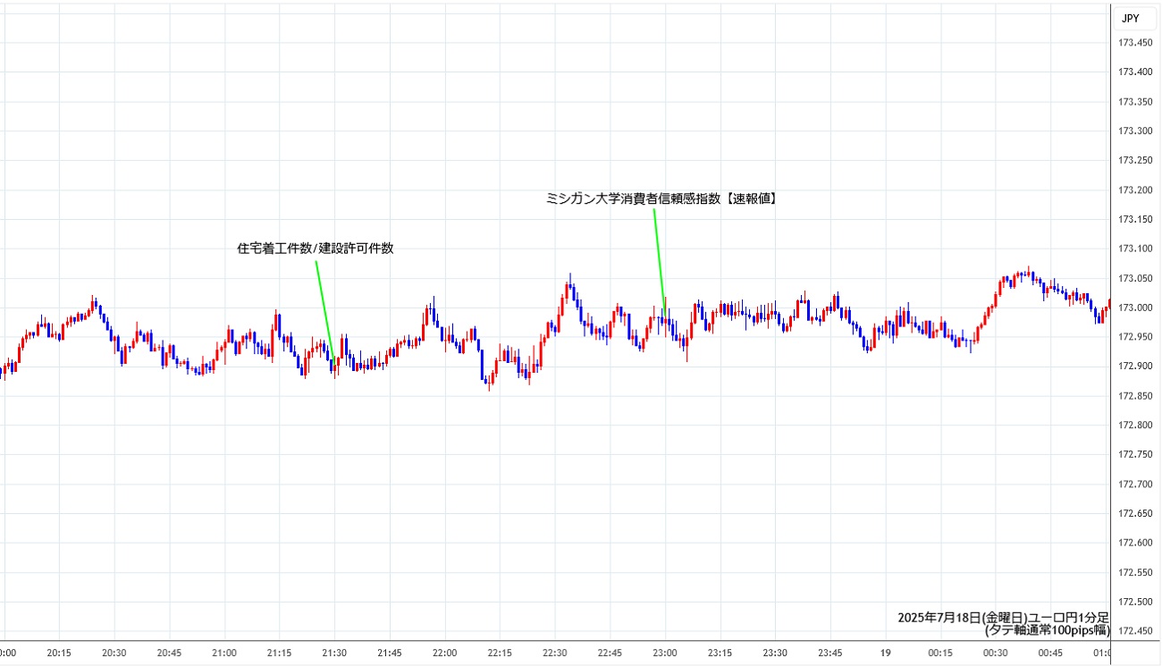This screenshot has height=666, width=1162.
Task: Click the 173.100 price axis label
Action: pos(1134,249)
